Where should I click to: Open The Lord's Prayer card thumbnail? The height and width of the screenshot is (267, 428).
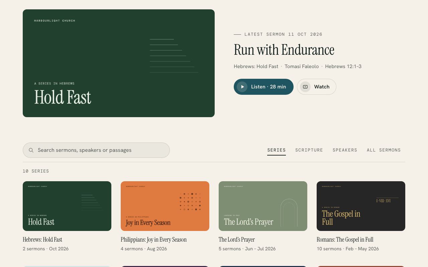point(263,206)
